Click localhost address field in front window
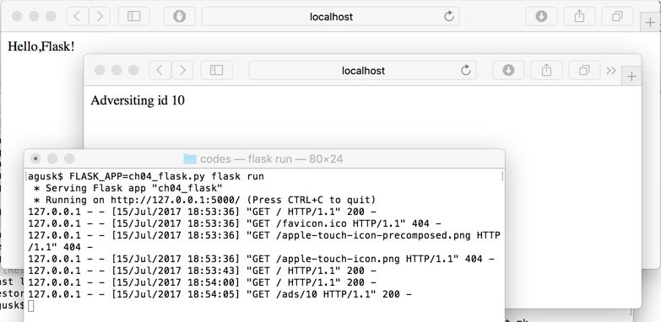Viewport: 661px width, 322px height. [362, 70]
